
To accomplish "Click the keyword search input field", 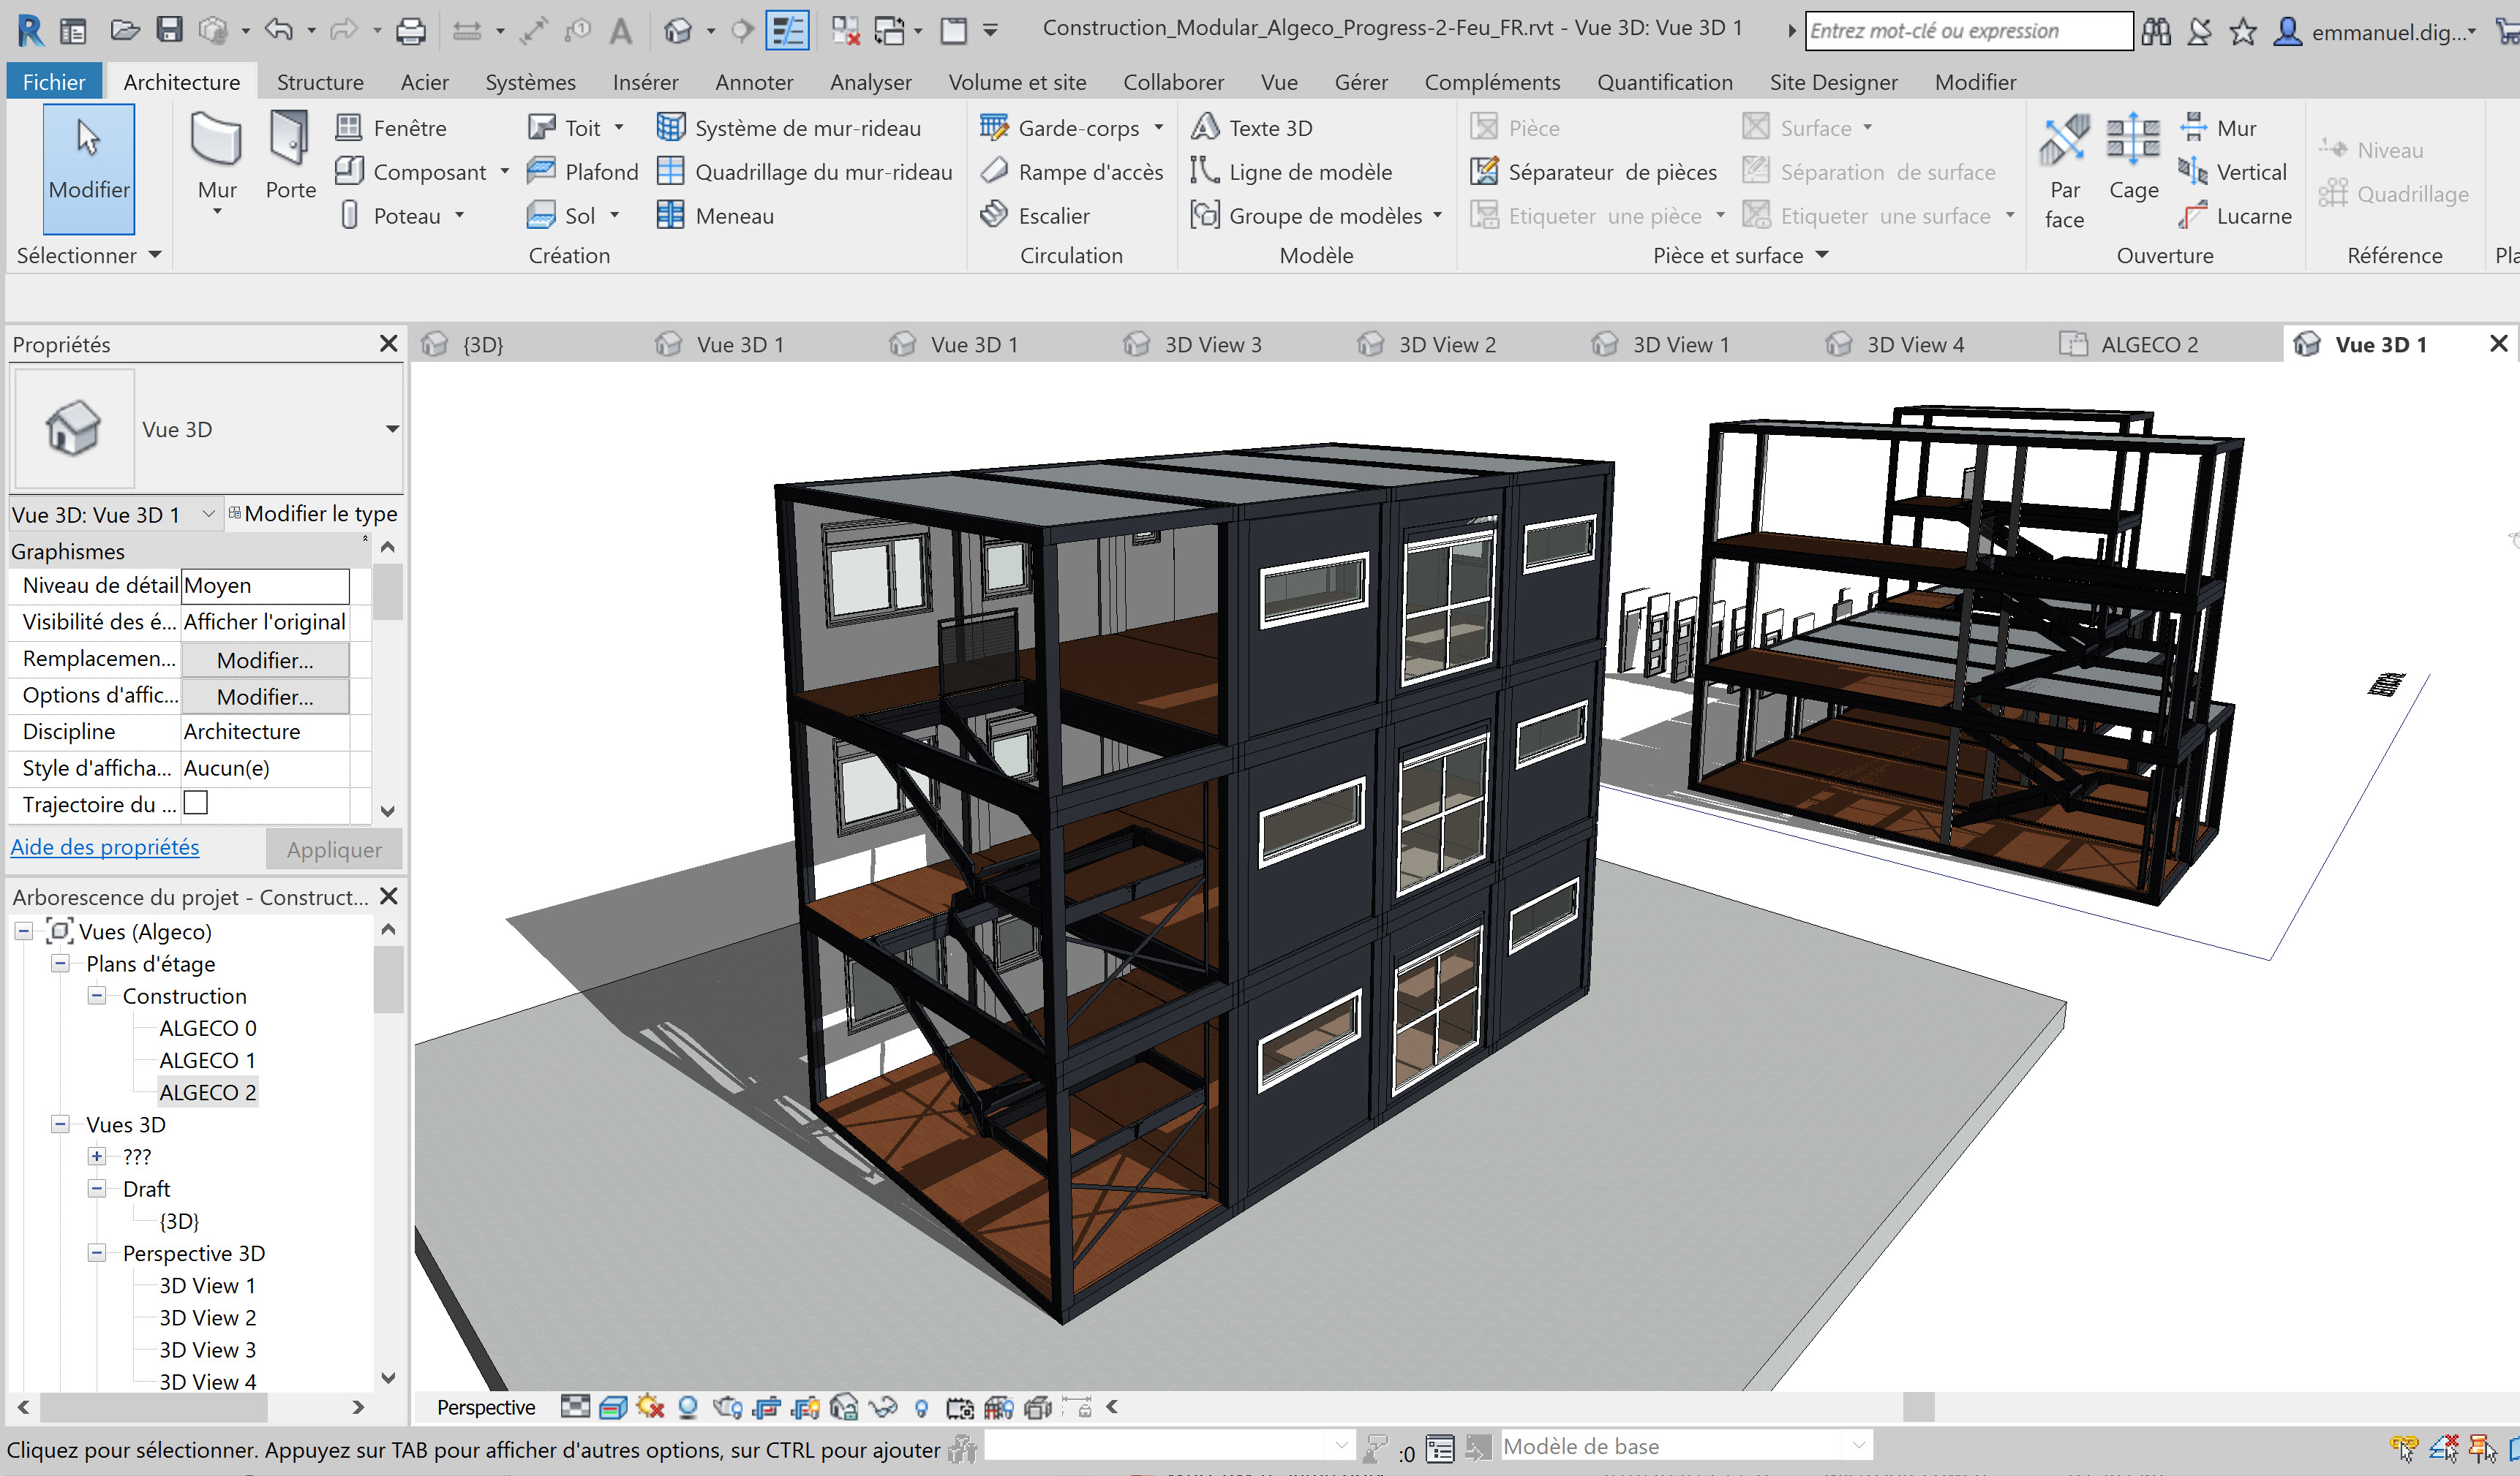I will click(1966, 31).
